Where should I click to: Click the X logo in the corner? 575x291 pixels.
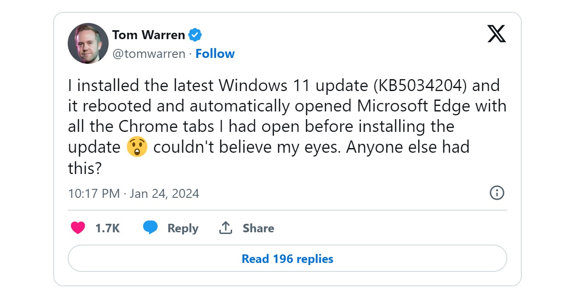coord(497,34)
